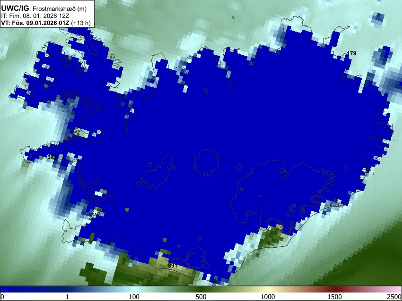Viewport: 402px width, 301px height.
Task: Click the '9' value on the east coast
Action: [x=367, y=171]
